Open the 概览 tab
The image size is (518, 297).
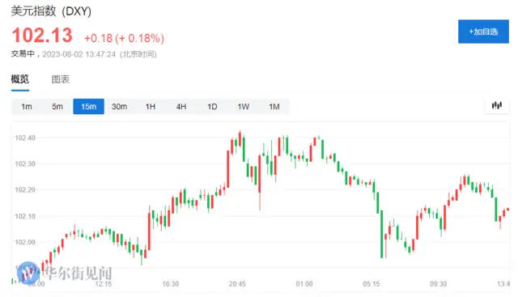pyautogui.click(x=19, y=79)
